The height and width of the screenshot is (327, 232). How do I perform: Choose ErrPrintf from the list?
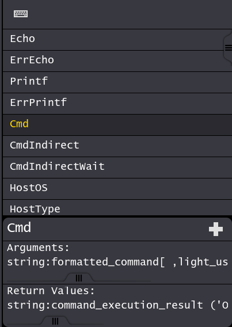click(117, 104)
